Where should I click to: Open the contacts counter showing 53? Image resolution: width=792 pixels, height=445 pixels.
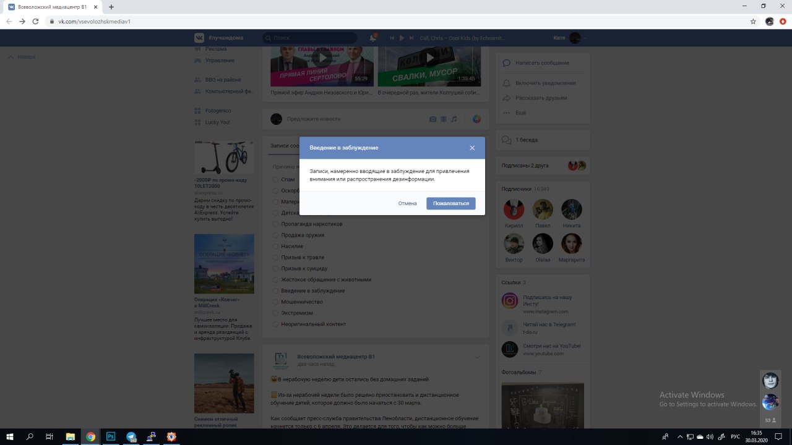click(770, 420)
